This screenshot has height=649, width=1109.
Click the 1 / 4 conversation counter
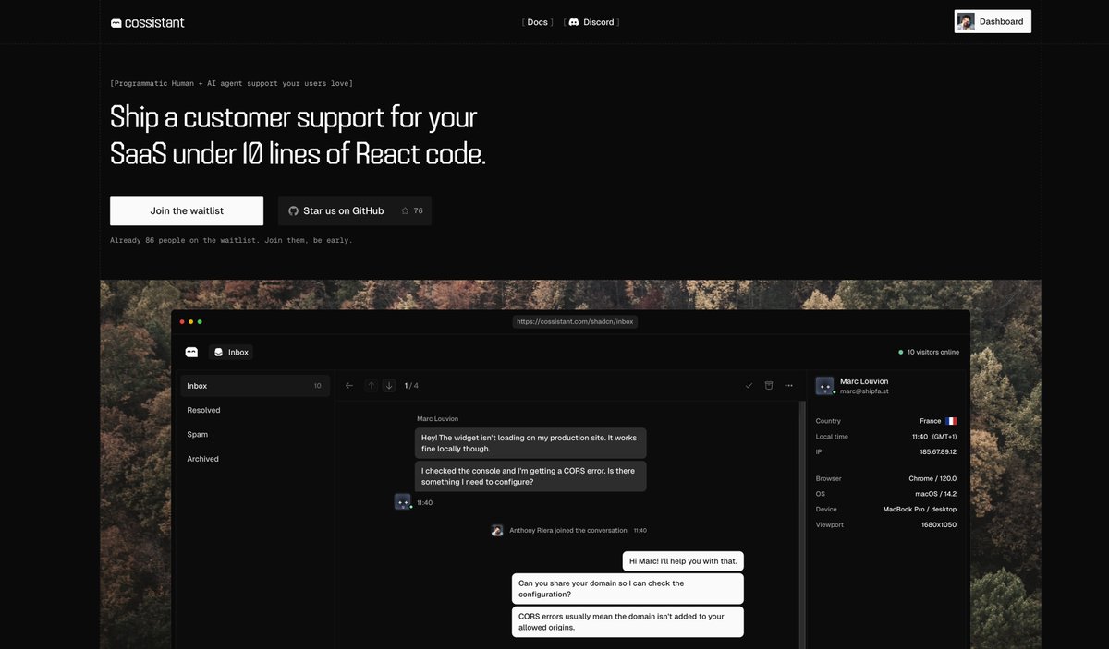pos(411,386)
